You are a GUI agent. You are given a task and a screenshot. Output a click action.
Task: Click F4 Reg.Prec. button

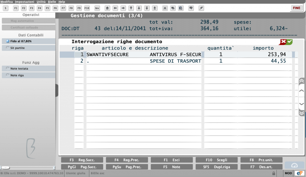click(127, 160)
